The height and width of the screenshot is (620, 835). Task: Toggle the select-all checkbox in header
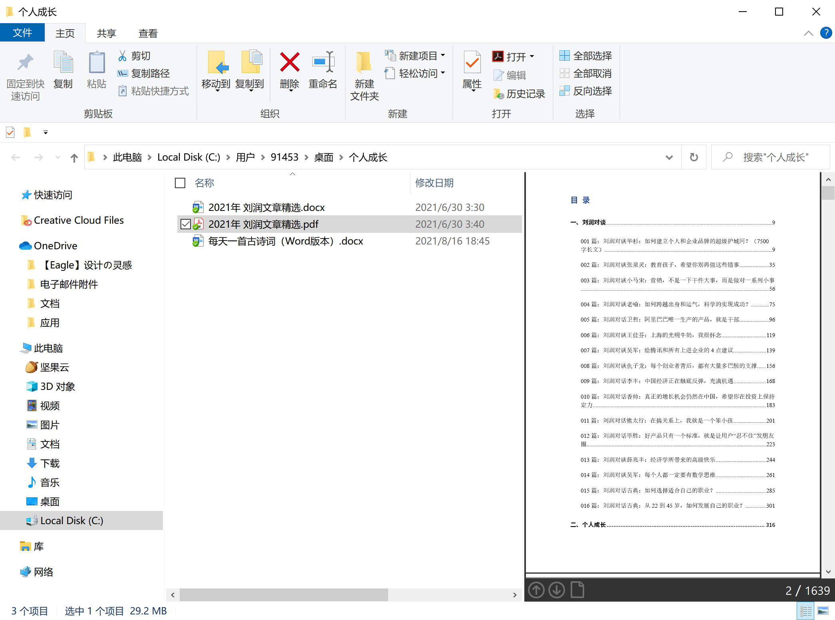[180, 183]
